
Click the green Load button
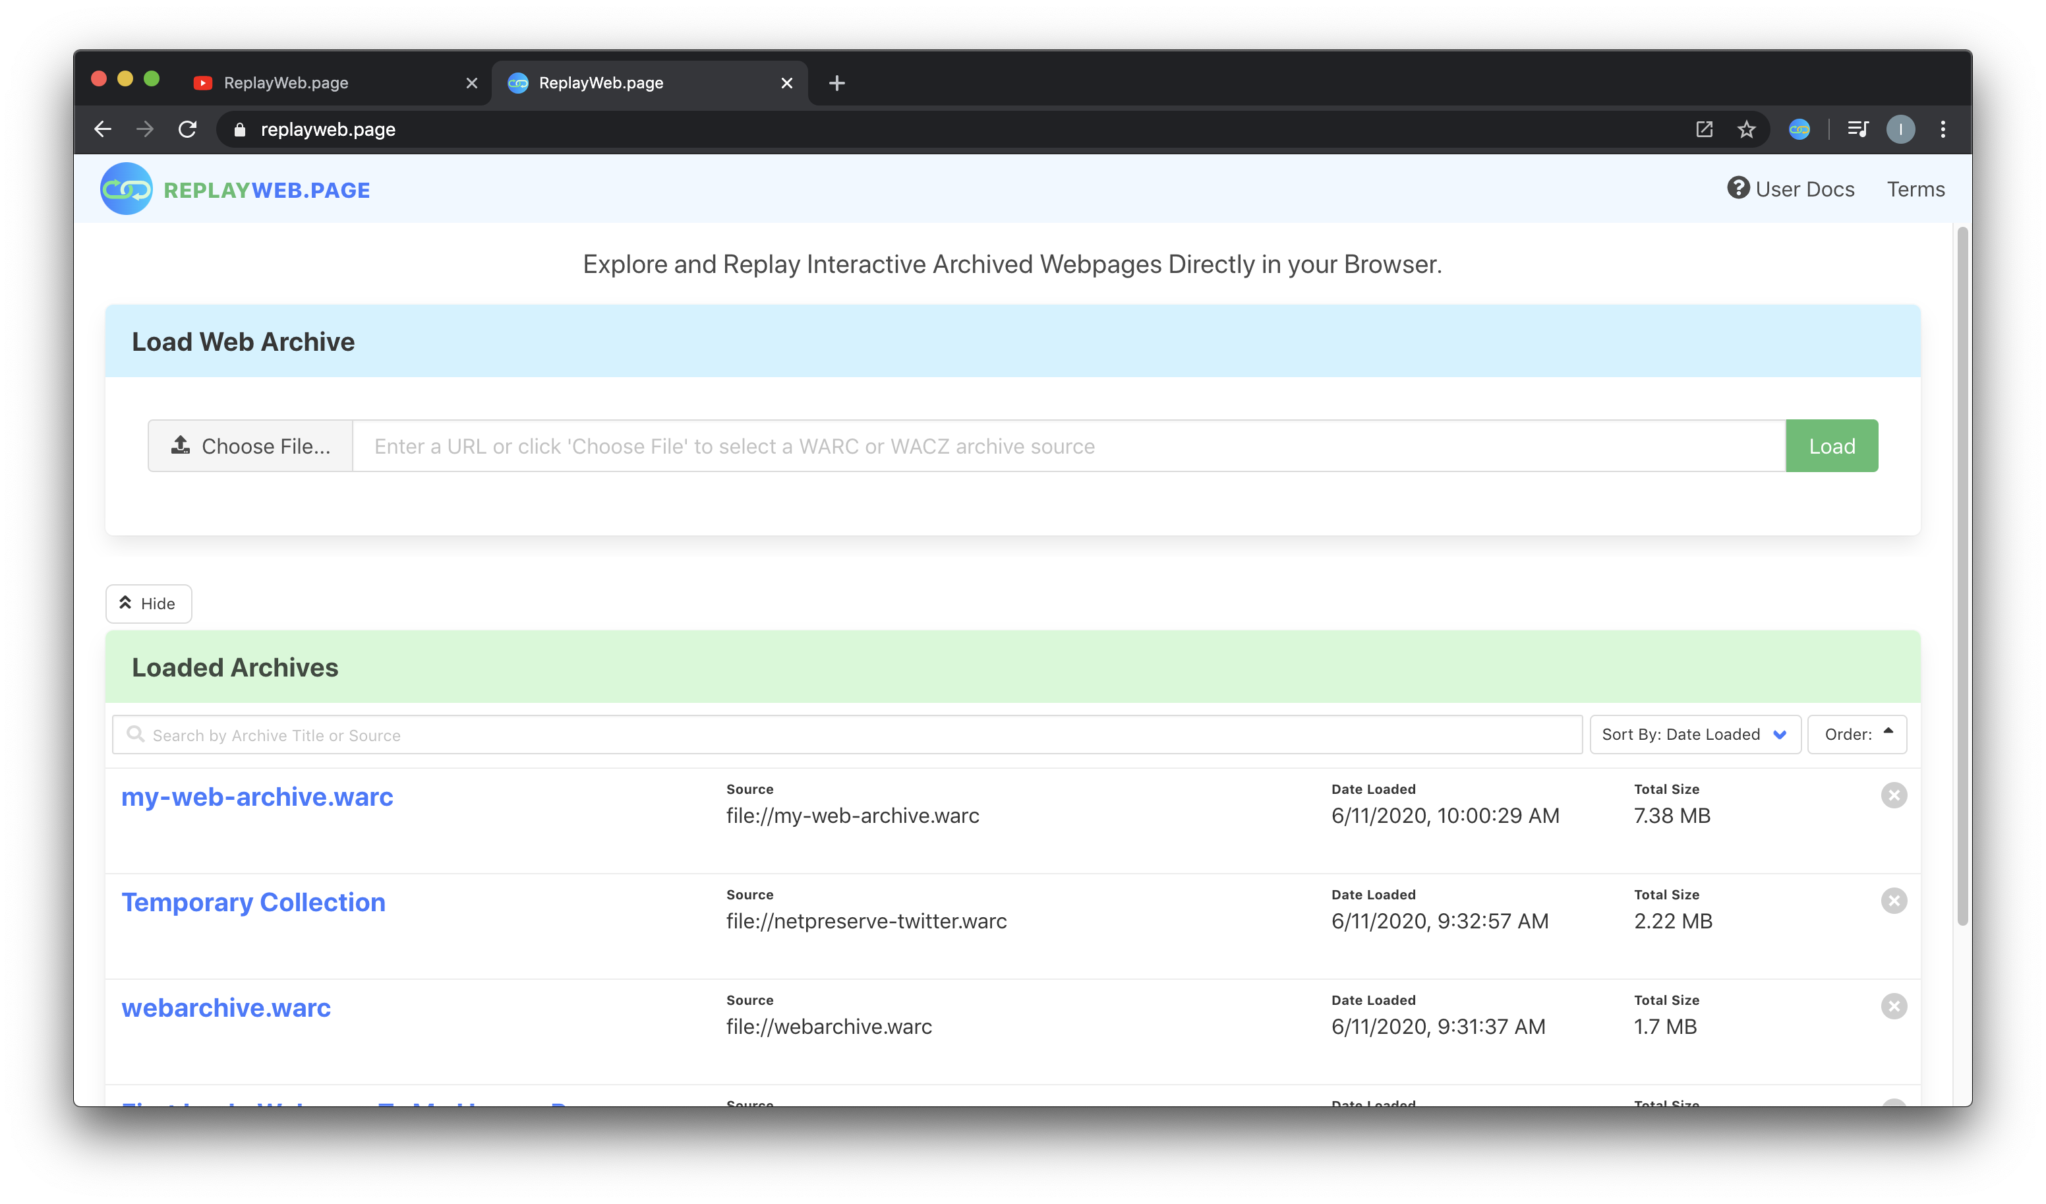tap(1832, 446)
